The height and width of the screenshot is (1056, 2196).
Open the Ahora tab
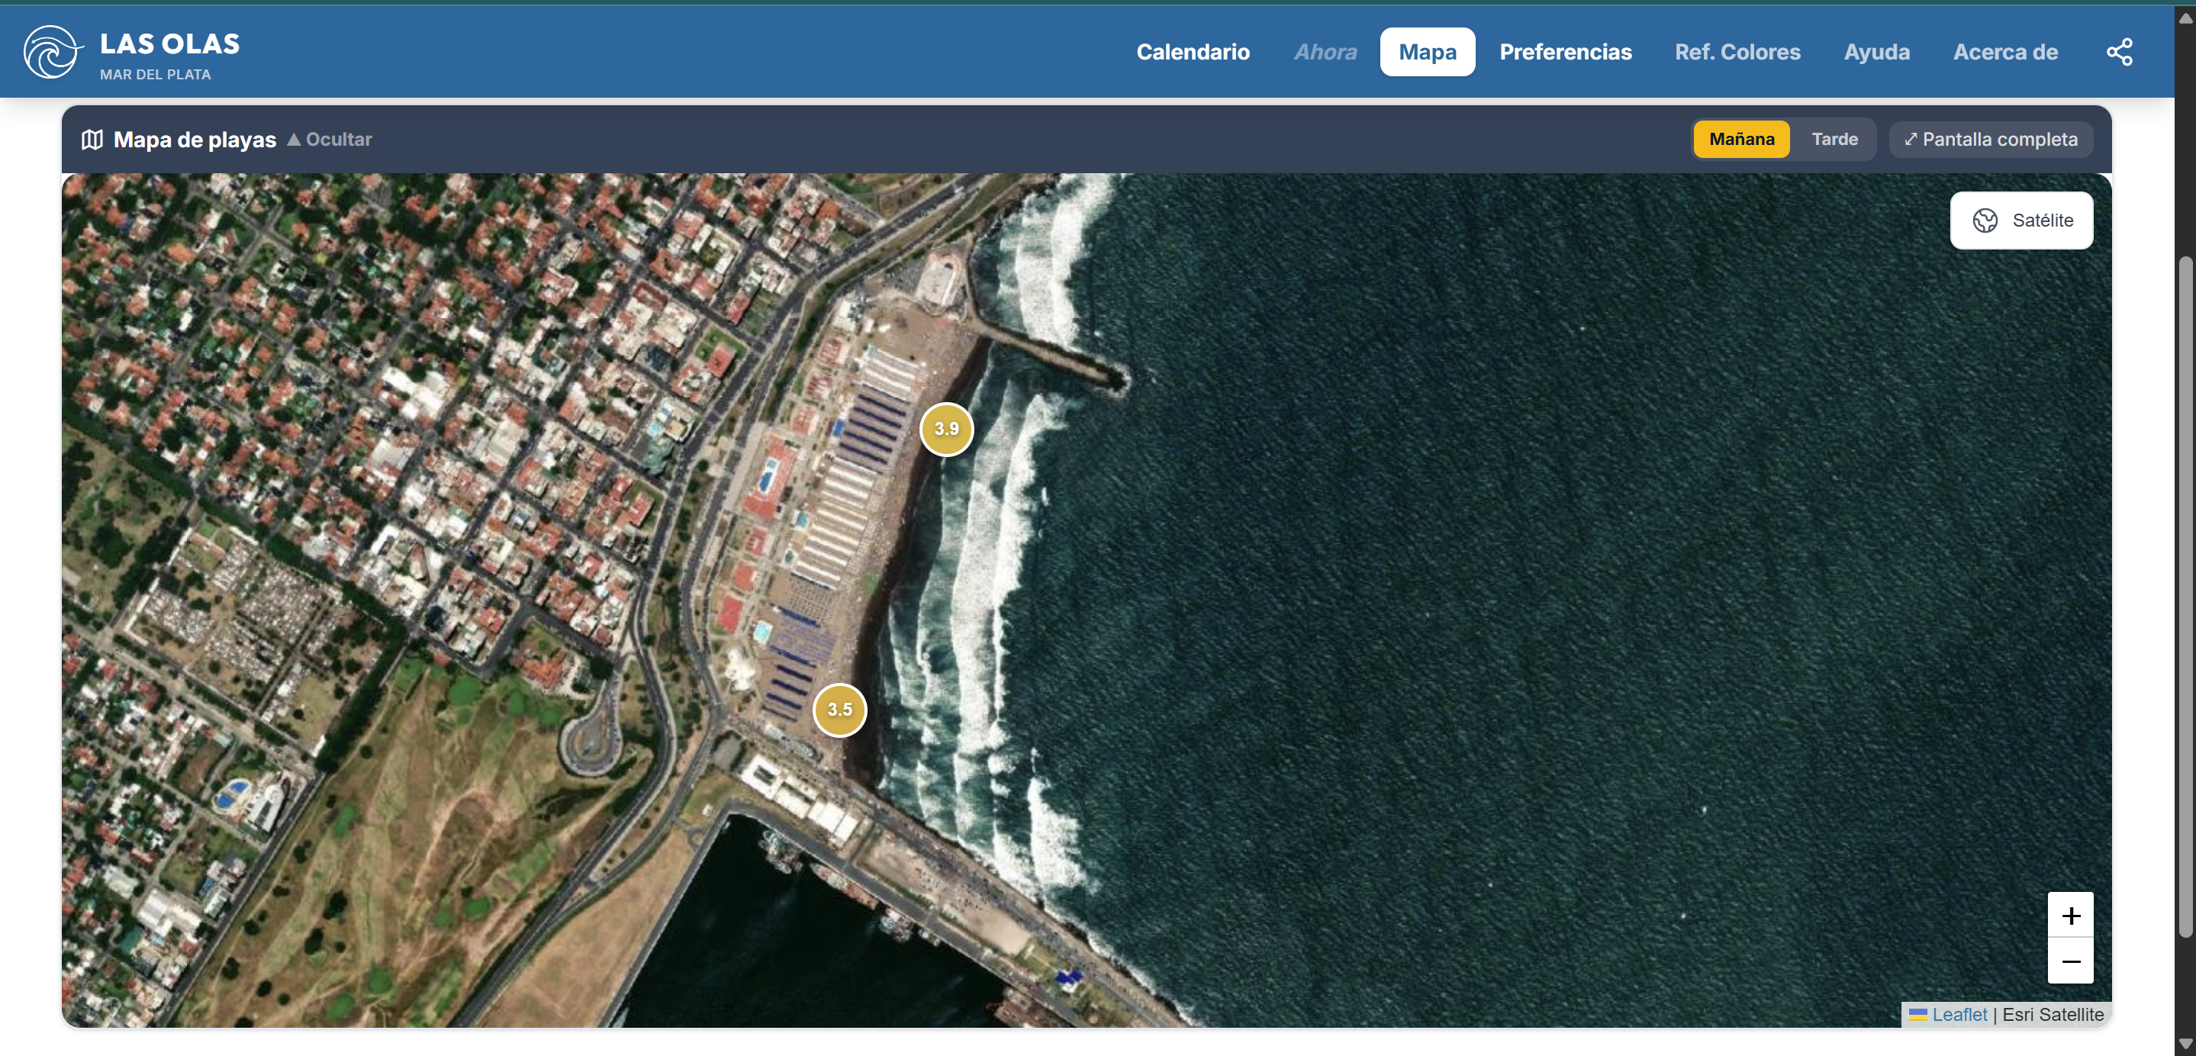click(1325, 52)
